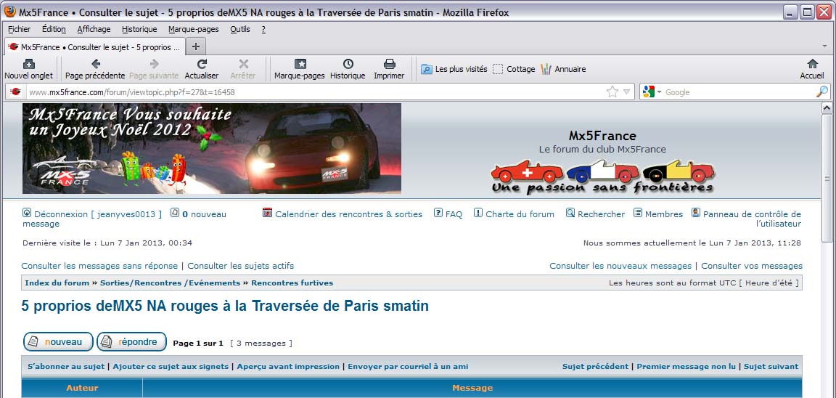
Task: Open the Fichier menu
Action: coord(19,29)
